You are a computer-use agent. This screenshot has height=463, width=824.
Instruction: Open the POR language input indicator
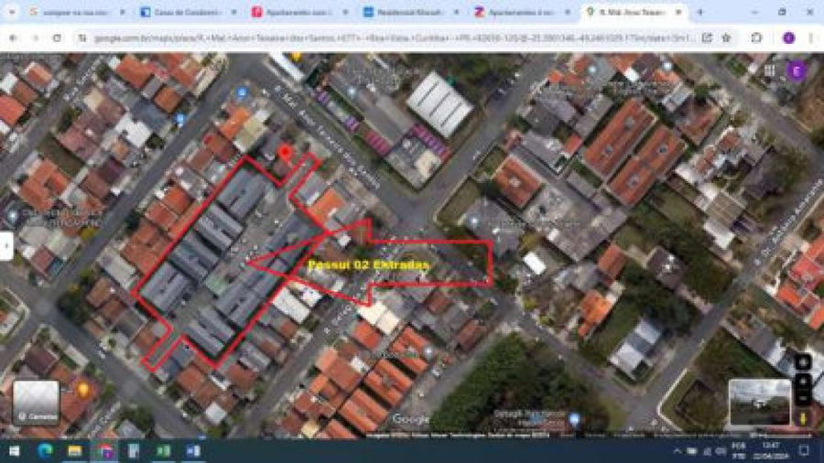[x=739, y=451]
